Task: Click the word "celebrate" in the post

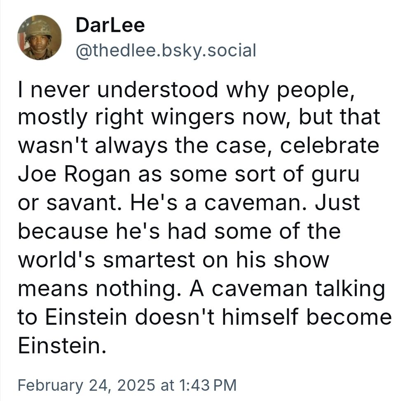Action: (330, 146)
